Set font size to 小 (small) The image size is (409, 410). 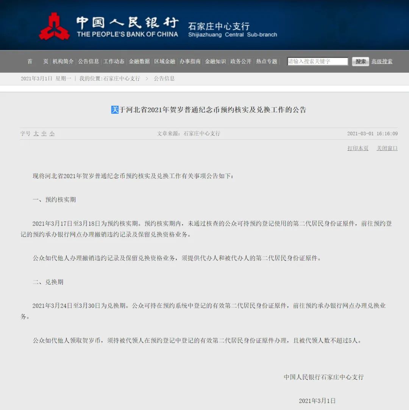pos(52,134)
